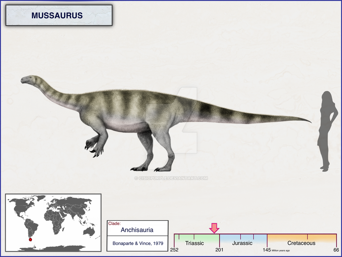Select the Triassic label on the timeline

[x=195, y=243]
